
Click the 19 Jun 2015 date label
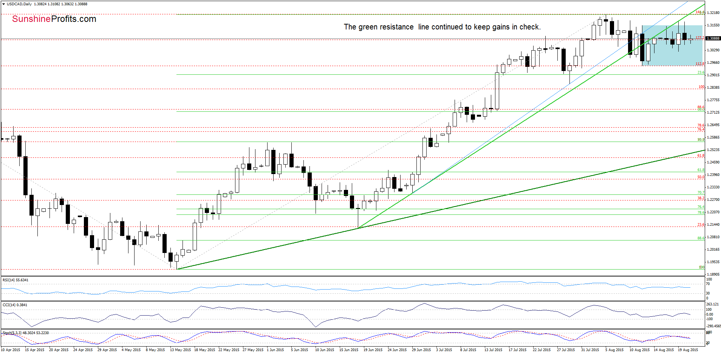tap(373, 350)
